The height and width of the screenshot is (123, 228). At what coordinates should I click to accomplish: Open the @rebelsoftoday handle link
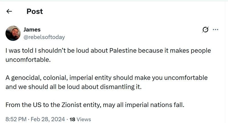(x=44, y=37)
